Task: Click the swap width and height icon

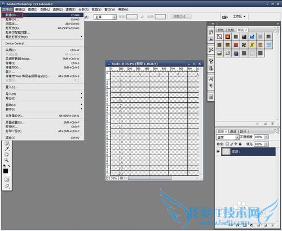Action: [142, 17]
